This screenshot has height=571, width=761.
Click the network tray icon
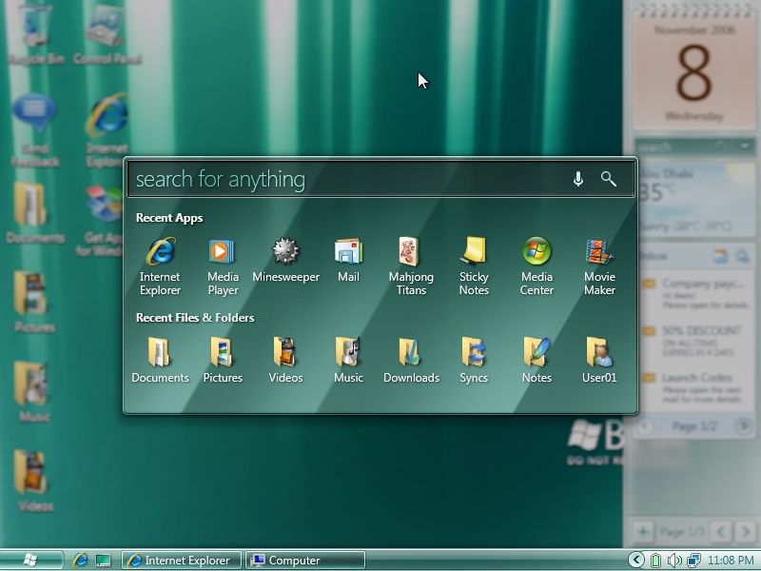pyautogui.click(x=694, y=561)
